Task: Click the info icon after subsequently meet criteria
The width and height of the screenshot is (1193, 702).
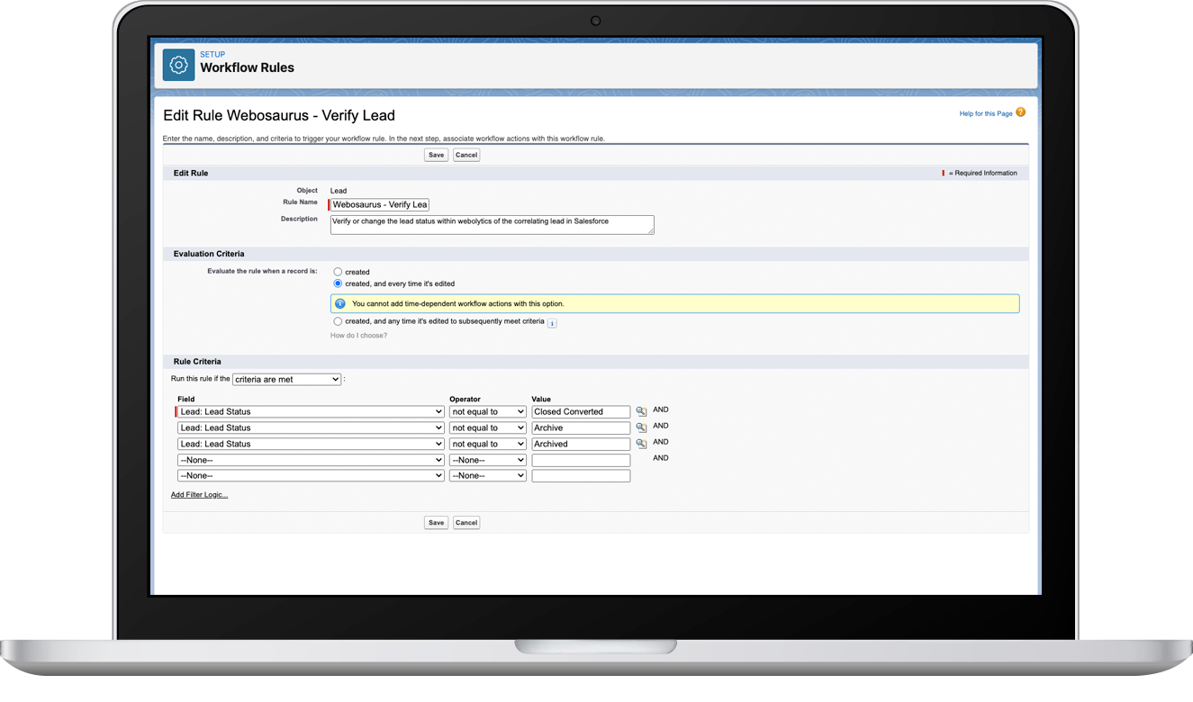Action: pyautogui.click(x=552, y=323)
